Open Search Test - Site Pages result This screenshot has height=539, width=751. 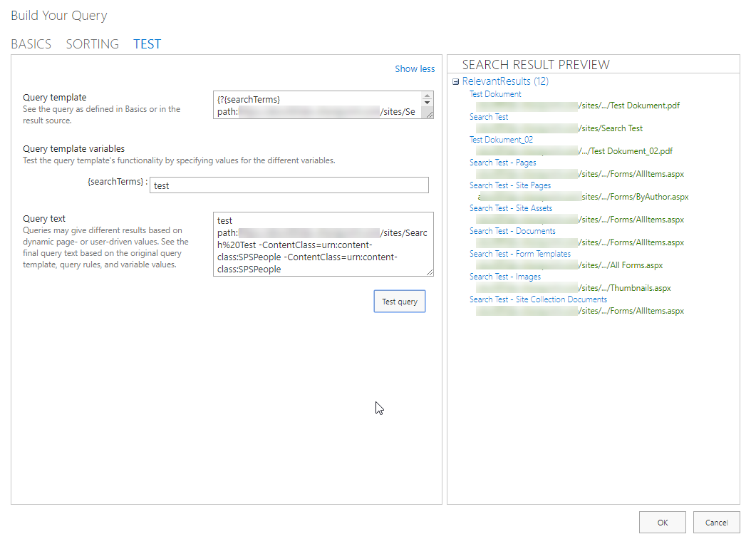[510, 185]
